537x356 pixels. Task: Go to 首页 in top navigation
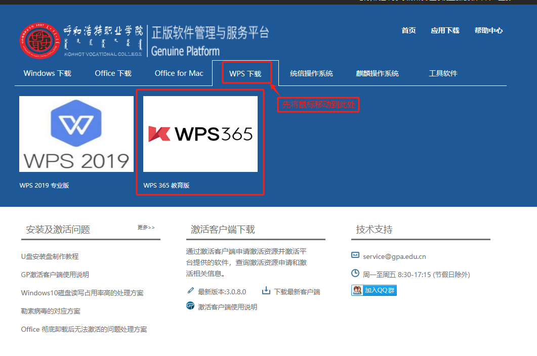(x=408, y=30)
